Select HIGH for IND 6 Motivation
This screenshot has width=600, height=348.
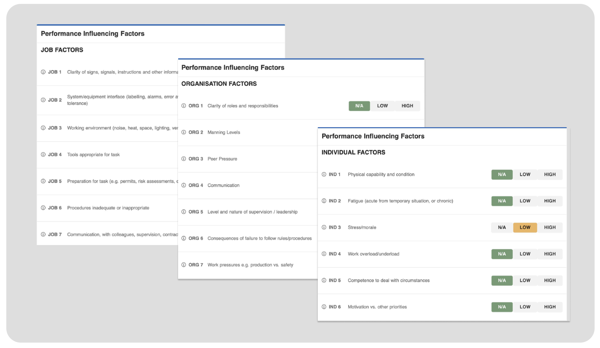click(x=550, y=307)
